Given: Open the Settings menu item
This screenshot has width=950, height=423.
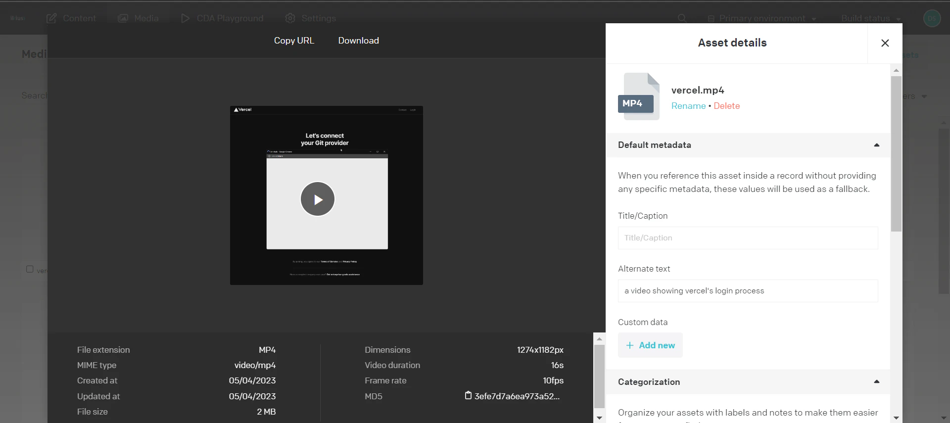Looking at the screenshot, I should (311, 18).
